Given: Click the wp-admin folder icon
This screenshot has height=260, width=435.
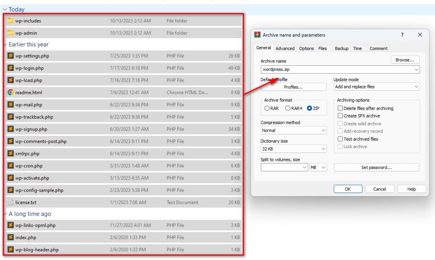Looking at the screenshot, I should (x=11, y=33).
